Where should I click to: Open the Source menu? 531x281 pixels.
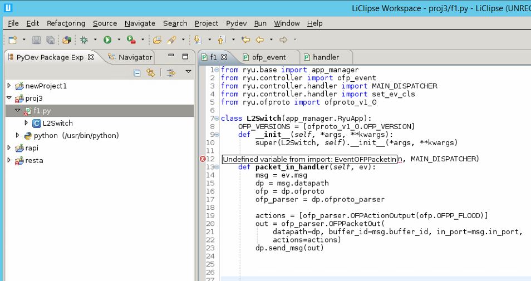tap(105, 23)
